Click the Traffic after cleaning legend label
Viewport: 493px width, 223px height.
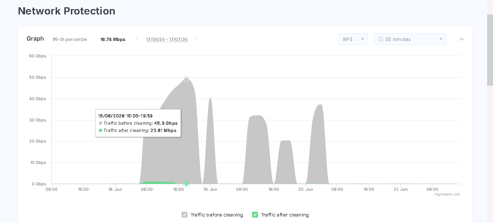285,215
